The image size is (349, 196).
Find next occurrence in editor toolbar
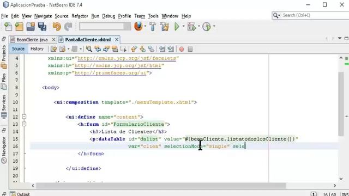pos(106,49)
